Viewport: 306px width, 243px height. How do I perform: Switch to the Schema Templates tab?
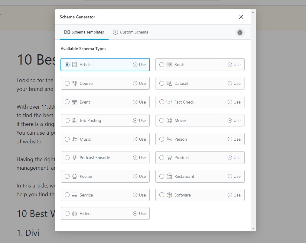(84, 32)
